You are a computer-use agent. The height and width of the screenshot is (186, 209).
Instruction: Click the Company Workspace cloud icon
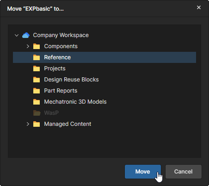point(26,35)
